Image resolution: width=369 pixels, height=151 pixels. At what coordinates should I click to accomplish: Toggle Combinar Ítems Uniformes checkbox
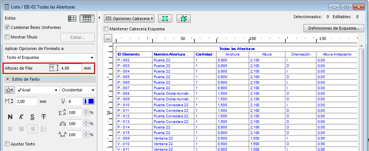coord(7,27)
